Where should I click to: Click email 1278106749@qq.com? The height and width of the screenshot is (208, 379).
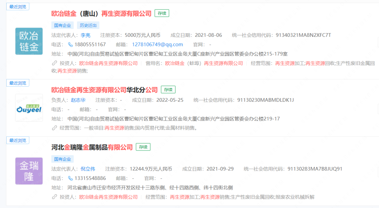(x=157, y=45)
